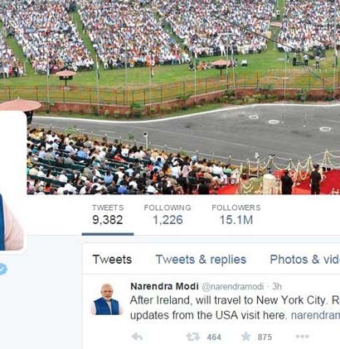This screenshot has width=340, height=349.
Task: Open the three-dots more options menu on tweet
Action: tap(302, 337)
